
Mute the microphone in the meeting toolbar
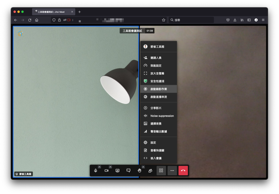tap(96, 171)
